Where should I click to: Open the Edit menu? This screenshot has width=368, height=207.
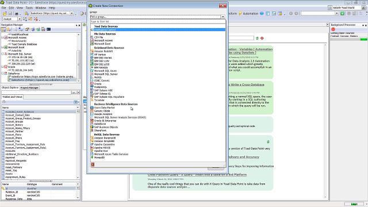click(x=11, y=7)
